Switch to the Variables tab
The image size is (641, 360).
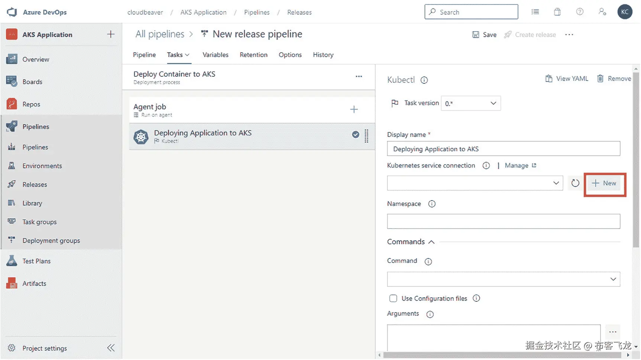(x=215, y=55)
